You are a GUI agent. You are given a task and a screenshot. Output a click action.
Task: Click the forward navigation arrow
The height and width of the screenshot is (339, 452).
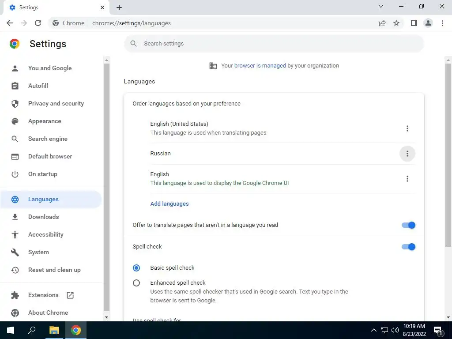[24, 23]
